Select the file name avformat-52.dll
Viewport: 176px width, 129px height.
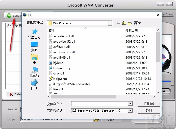point(64,52)
